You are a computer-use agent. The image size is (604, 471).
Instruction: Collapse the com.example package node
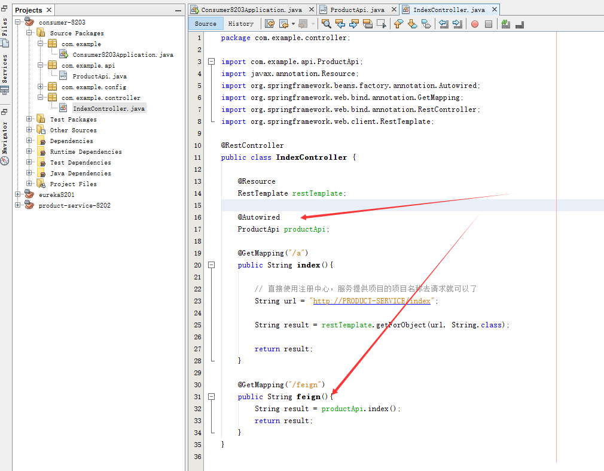[x=40, y=44]
